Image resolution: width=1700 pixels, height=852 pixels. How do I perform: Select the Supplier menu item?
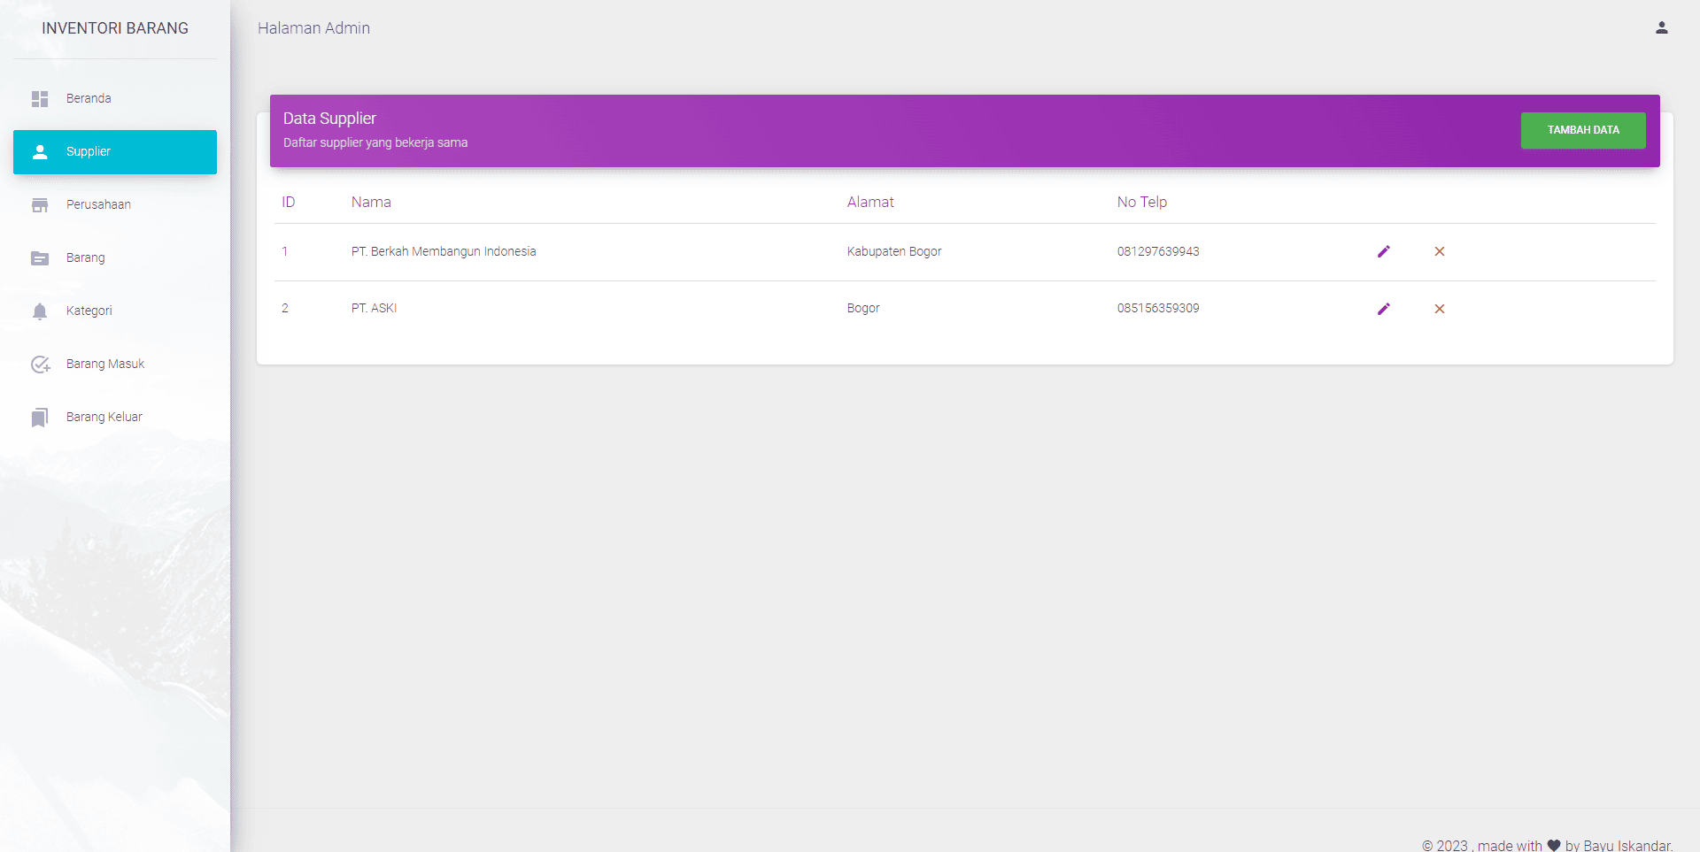click(115, 151)
